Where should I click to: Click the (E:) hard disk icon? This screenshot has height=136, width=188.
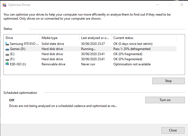7,54
